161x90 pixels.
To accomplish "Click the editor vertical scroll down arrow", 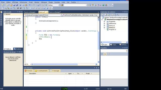I will [98, 62].
